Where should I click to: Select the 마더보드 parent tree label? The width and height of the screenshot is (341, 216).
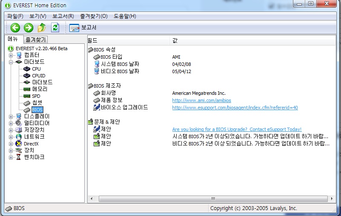[x=34, y=62]
